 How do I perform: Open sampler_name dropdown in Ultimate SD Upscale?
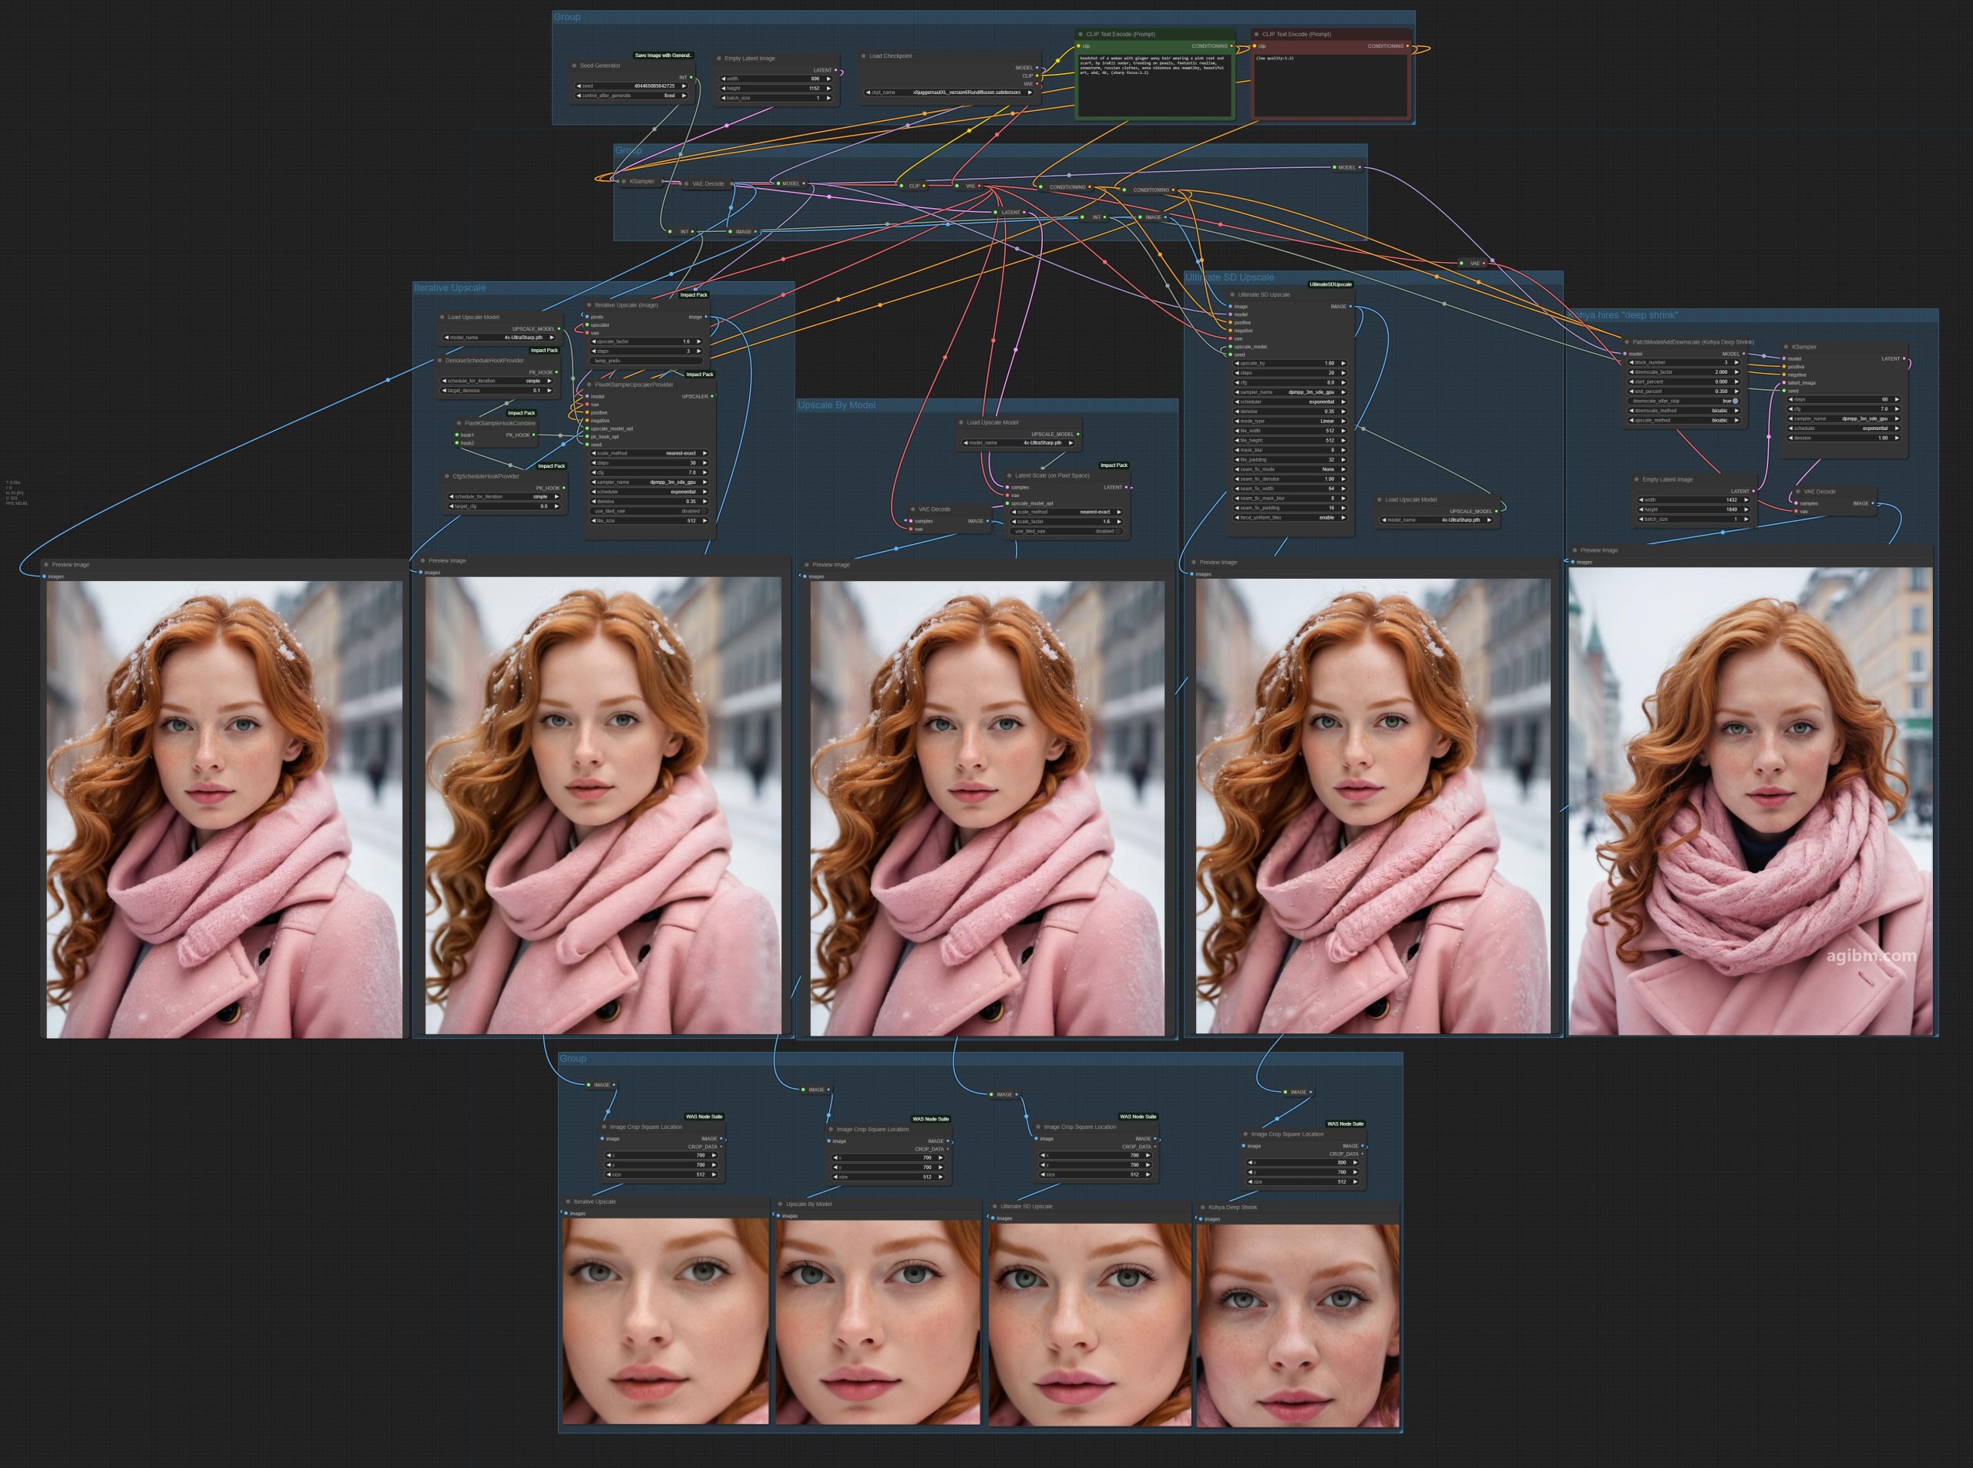tap(1292, 392)
